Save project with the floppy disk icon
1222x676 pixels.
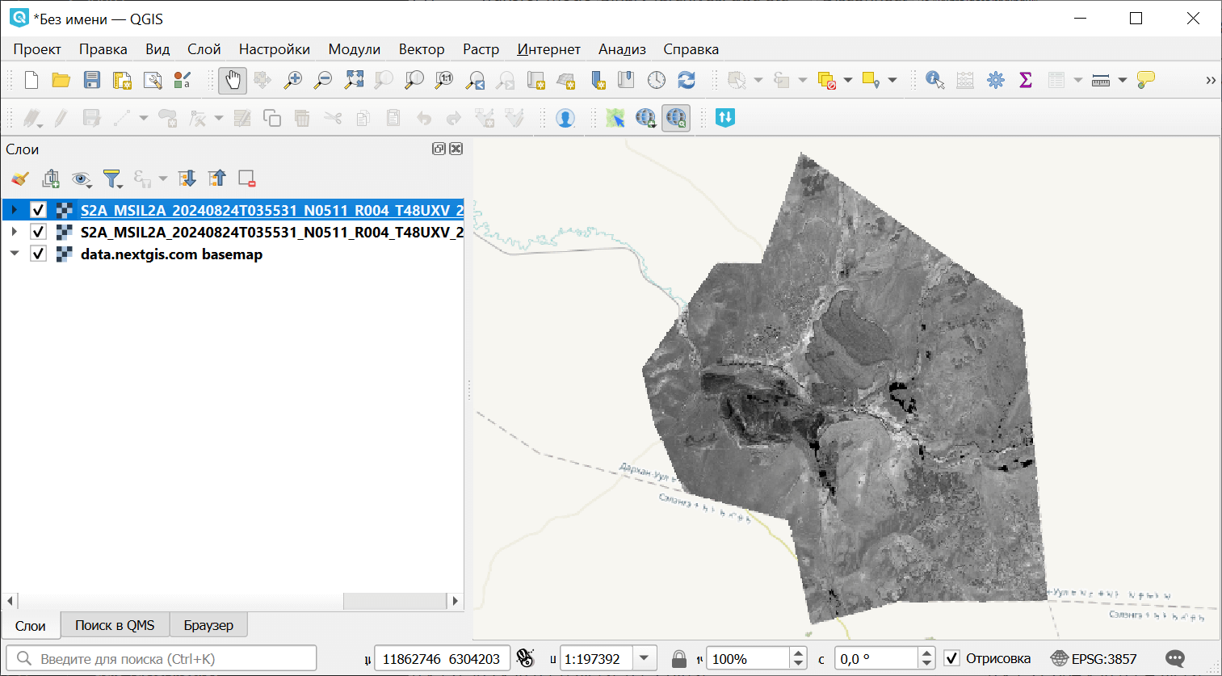[92, 80]
